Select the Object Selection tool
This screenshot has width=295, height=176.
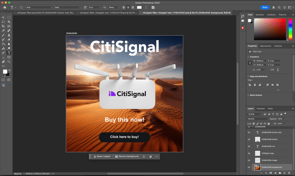click(9, 22)
